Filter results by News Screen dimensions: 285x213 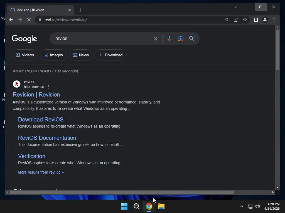click(x=81, y=55)
